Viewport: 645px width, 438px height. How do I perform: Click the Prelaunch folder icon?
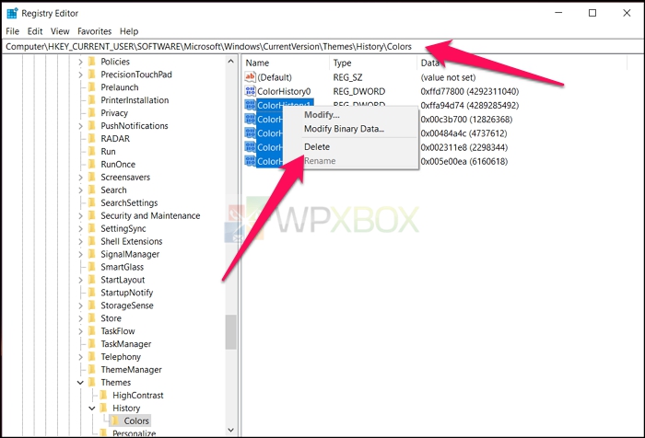92,87
